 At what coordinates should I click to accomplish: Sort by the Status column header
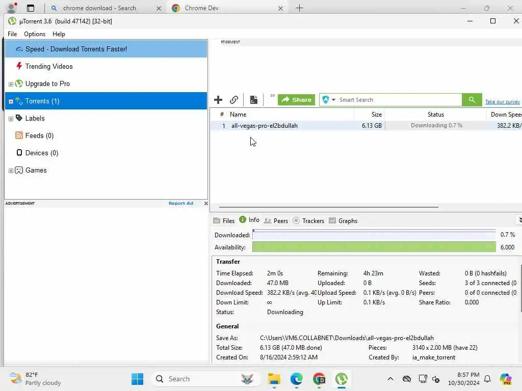(435, 115)
